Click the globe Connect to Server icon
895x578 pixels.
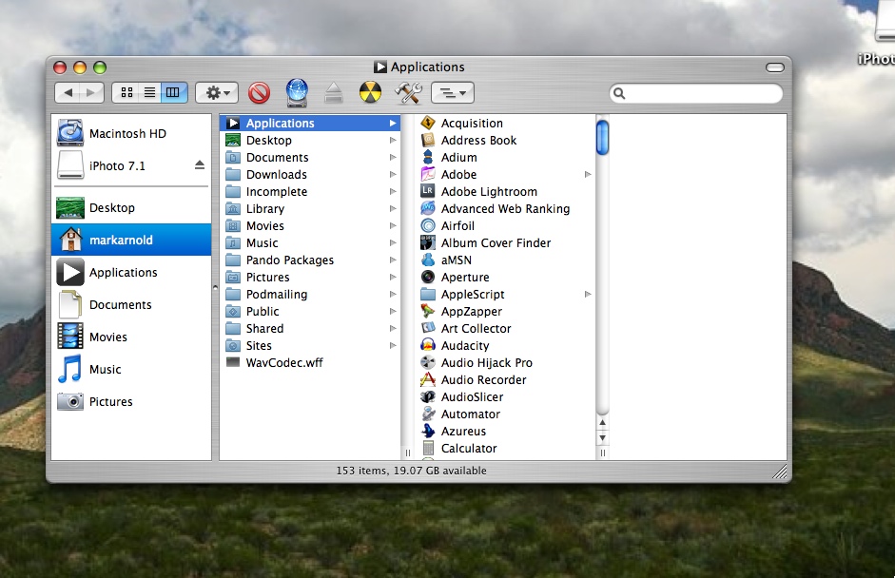(297, 92)
